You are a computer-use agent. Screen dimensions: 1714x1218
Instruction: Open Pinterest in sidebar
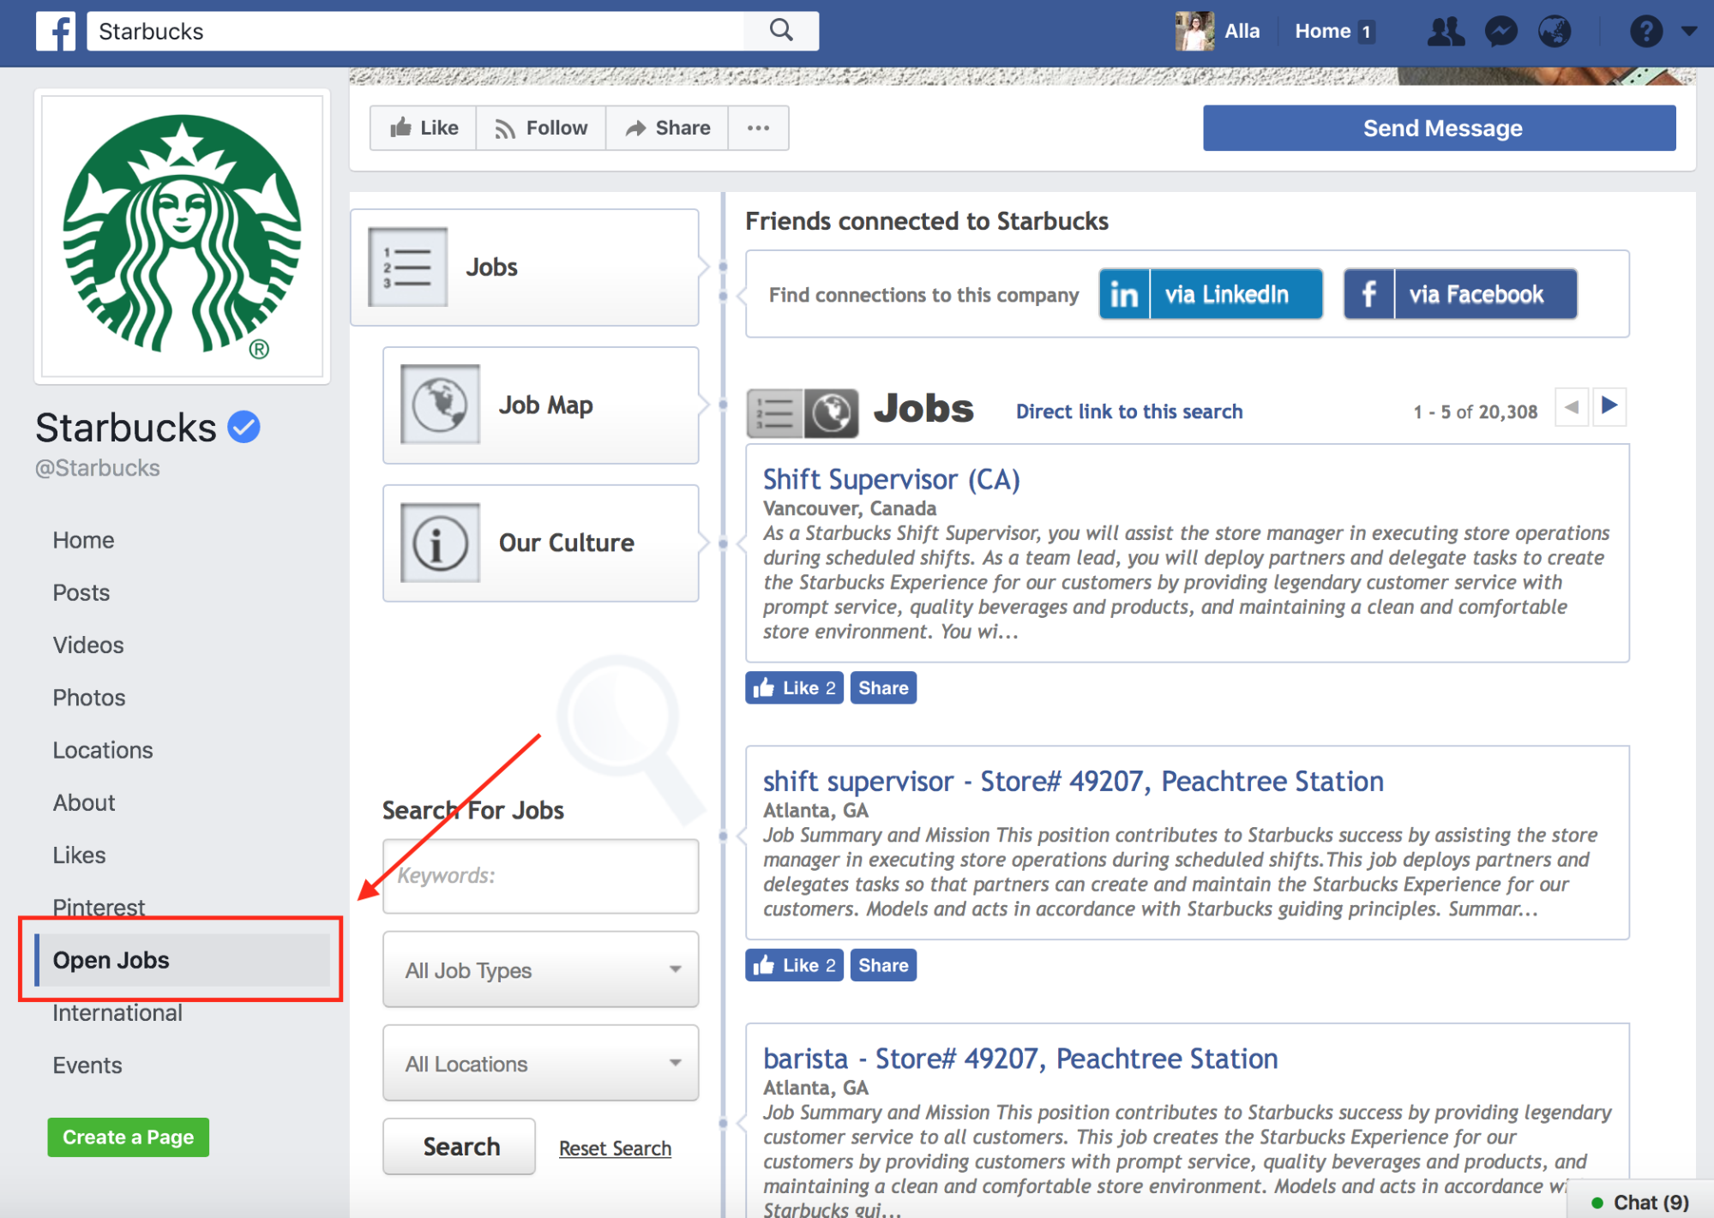pyautogui.click(x=99, y=907)
